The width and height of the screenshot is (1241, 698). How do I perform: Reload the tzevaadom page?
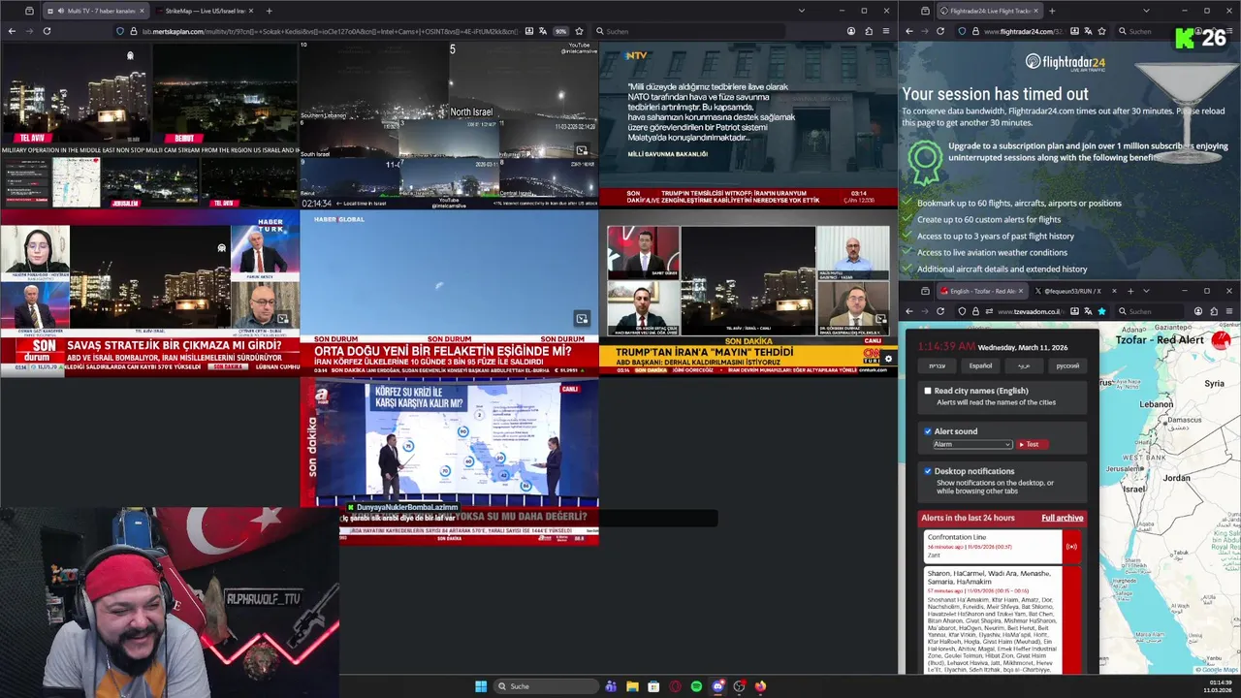939,311
